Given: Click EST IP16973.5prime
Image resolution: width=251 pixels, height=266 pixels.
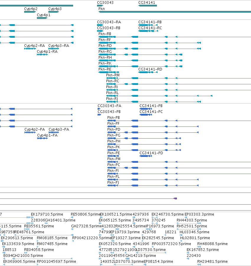Looking at the screenshot, I should pos(160,226).
